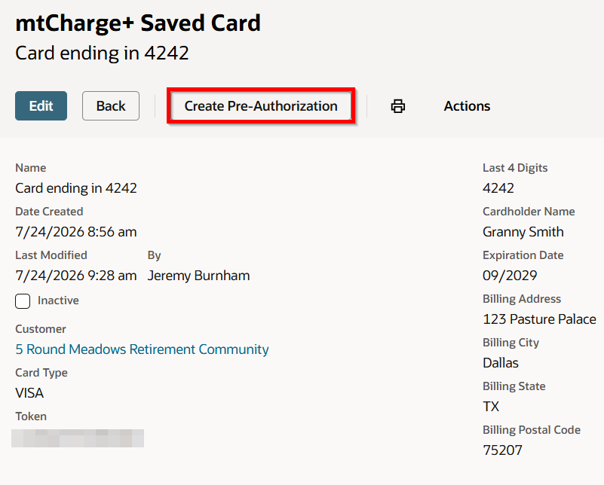Click billing postal code 75207
The width and height of the screenshot is (604, 485).
click(502, 450)
